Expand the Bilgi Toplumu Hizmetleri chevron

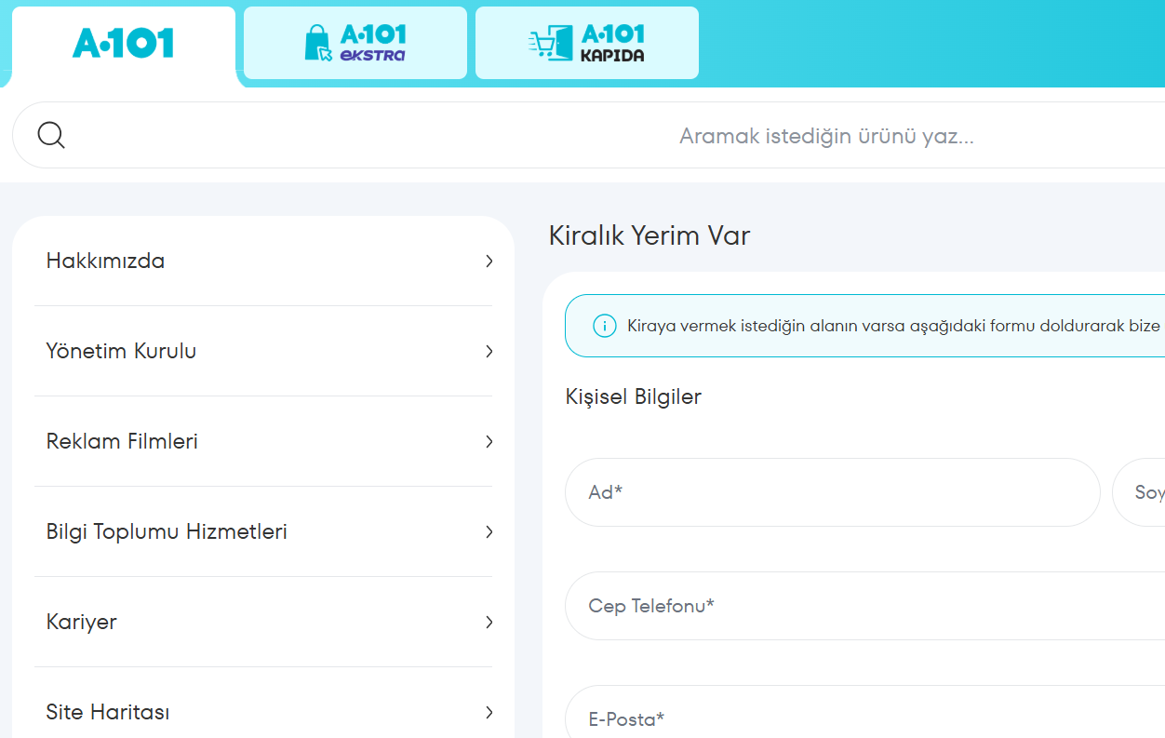(489, 532)
